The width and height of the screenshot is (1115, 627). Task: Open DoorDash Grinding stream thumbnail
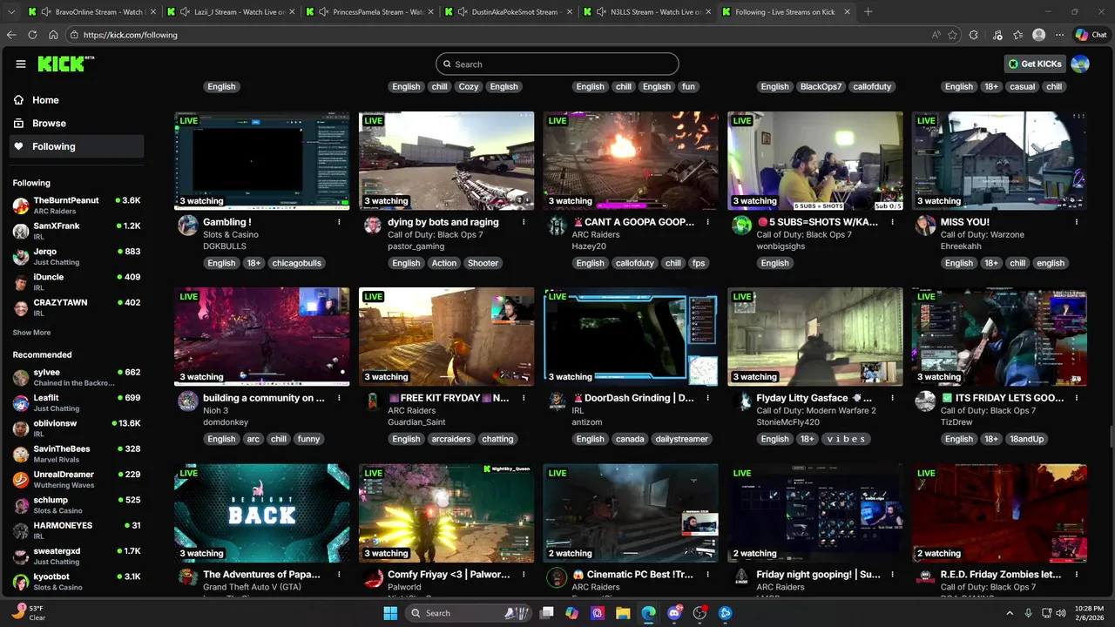631,336
